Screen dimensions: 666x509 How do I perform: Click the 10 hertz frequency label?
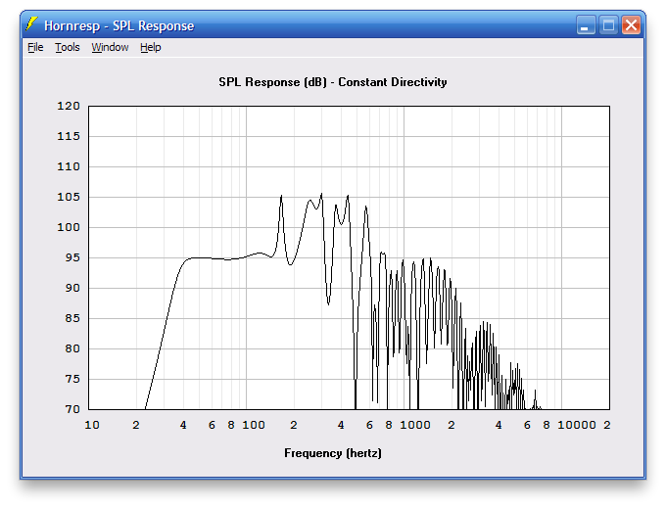pos(92,425)
